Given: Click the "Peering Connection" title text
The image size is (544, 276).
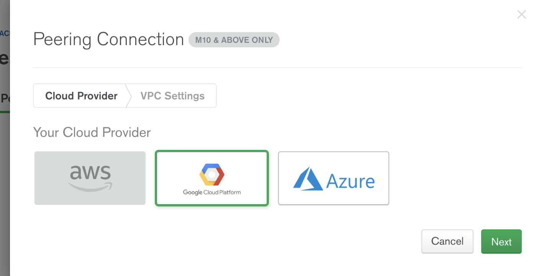Looking at the screenshot, I should click(108, 39).
